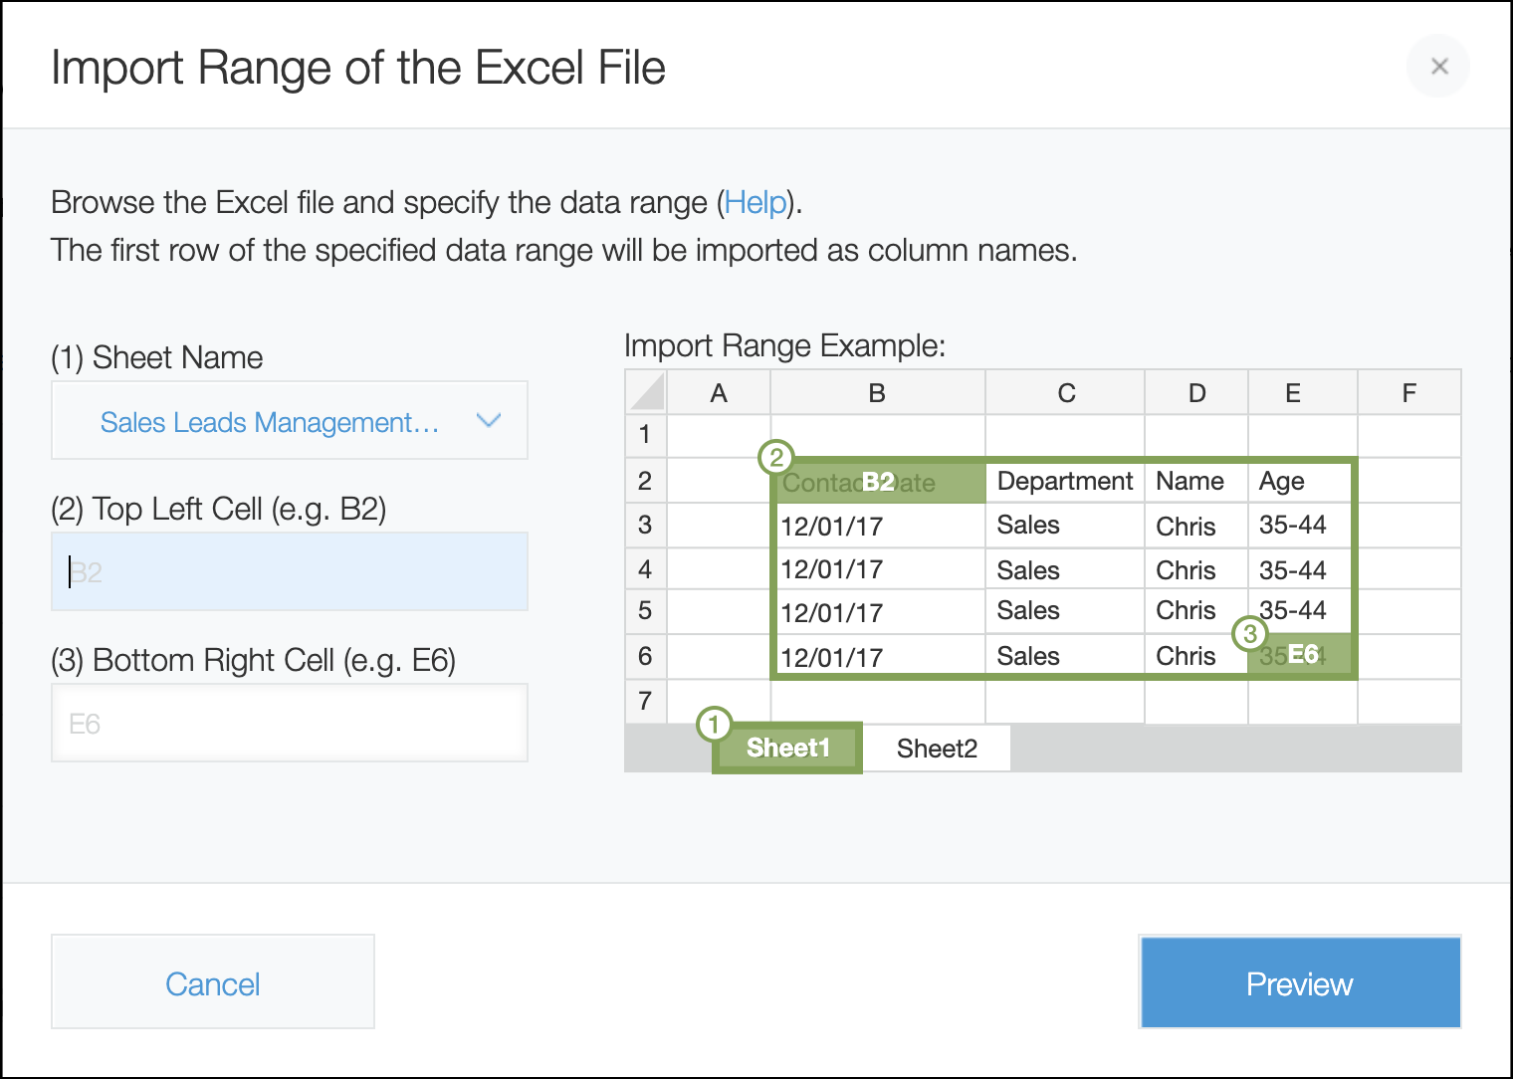Image resolution: width=1513 pixels, height=1079 pixels.
Task: Select column header F in example grid
Action: click(x=1408, y=393)
